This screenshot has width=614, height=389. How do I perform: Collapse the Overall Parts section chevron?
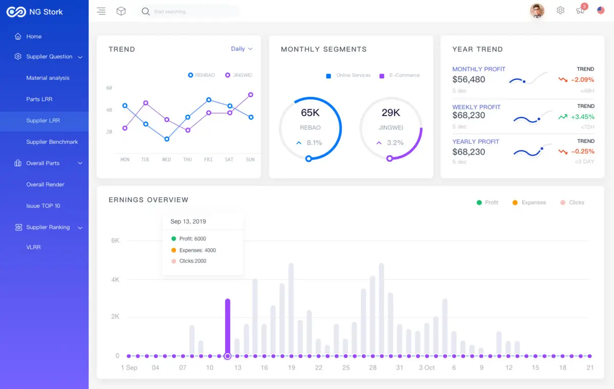(80, 163)
